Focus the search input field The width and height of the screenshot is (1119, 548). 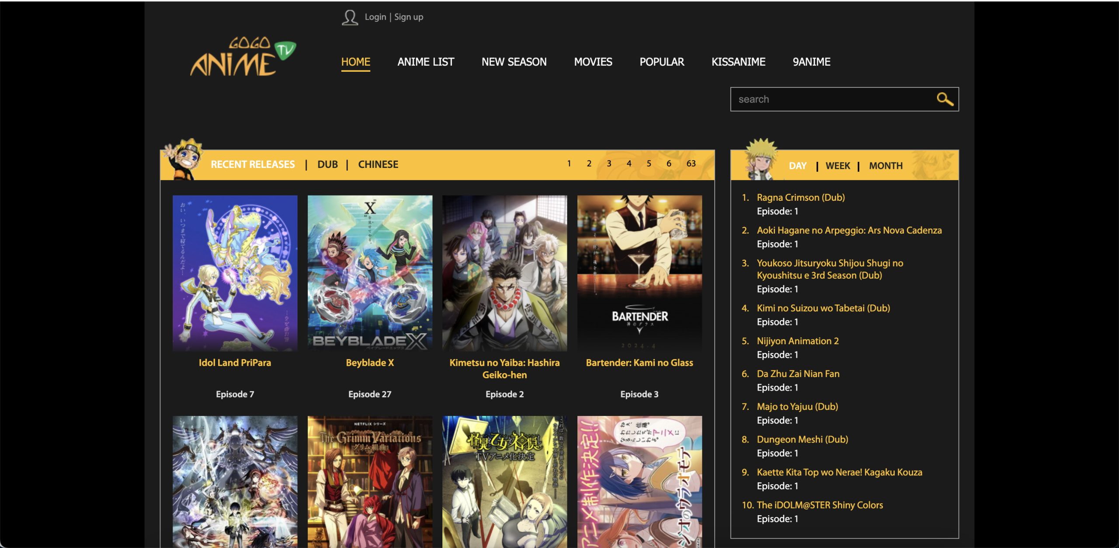831,99
